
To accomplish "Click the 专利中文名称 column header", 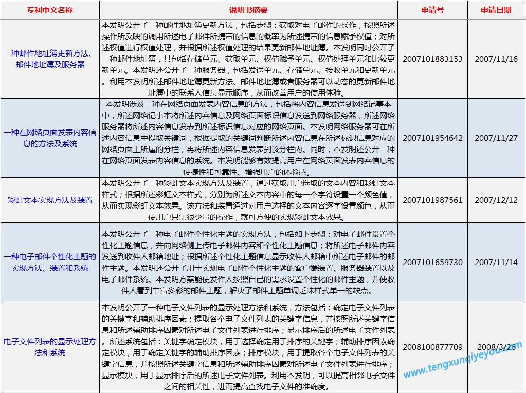I will tap(50, 10).
